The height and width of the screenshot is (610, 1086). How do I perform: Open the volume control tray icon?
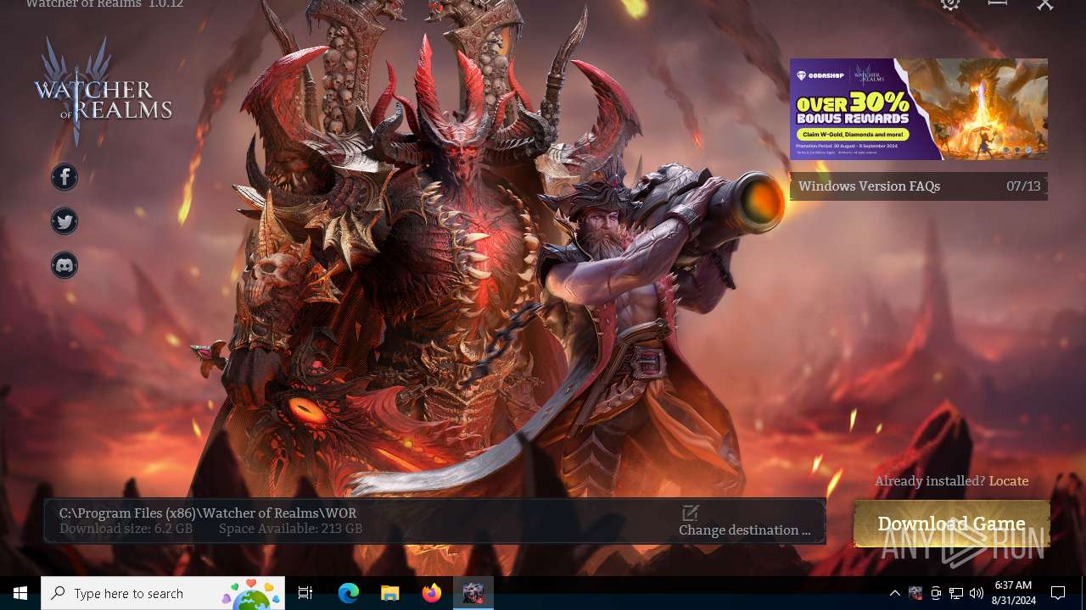976,593
